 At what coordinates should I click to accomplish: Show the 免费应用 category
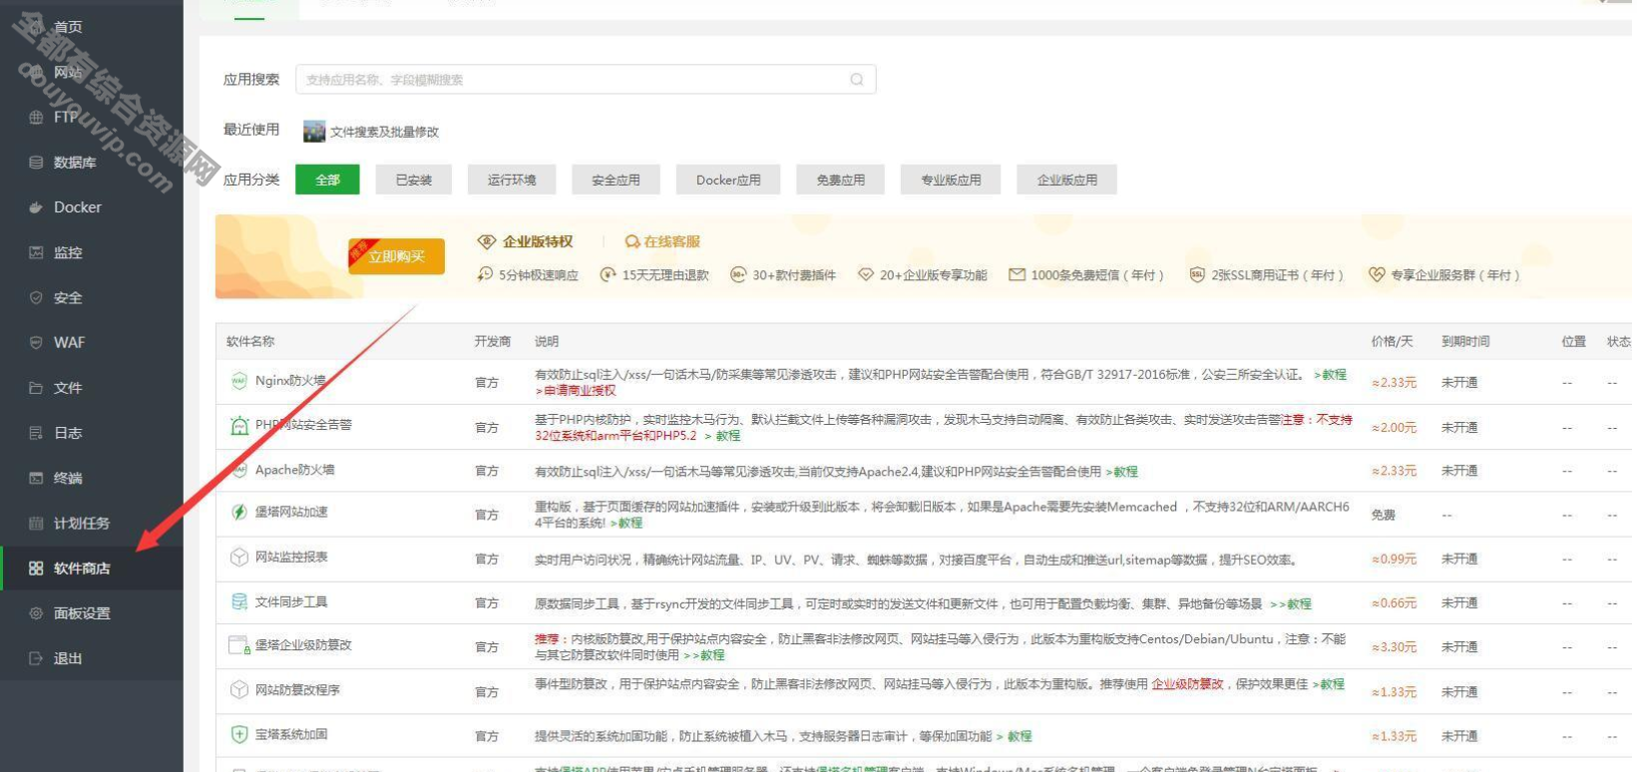tap(841, 180)
